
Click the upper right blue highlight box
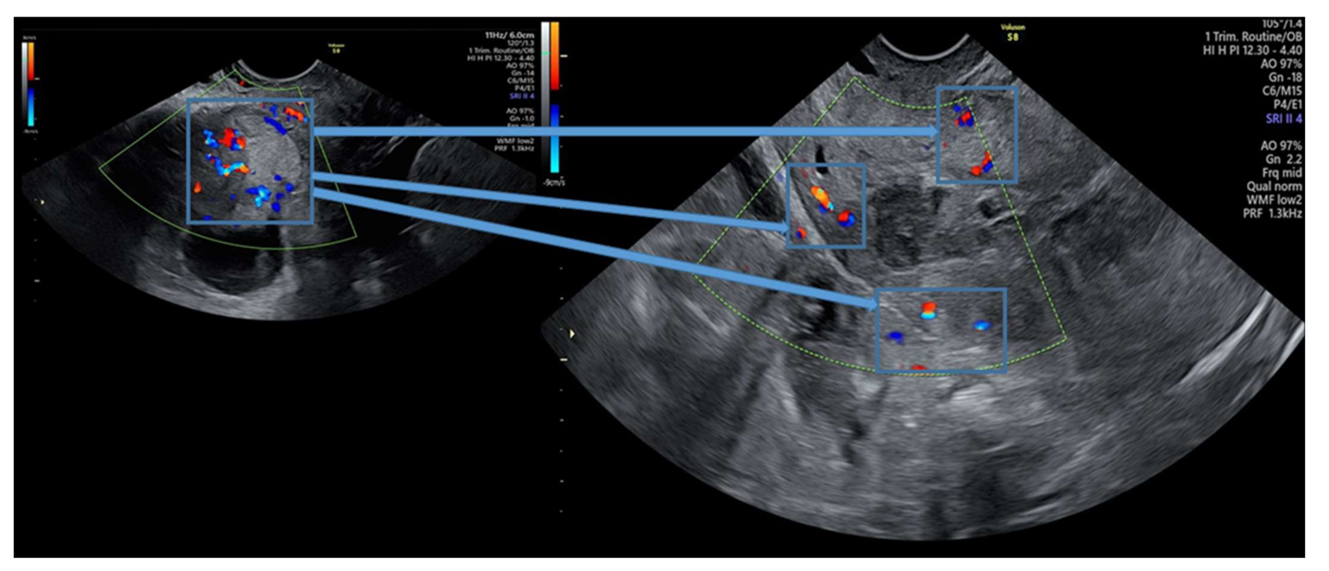(977, 135)
